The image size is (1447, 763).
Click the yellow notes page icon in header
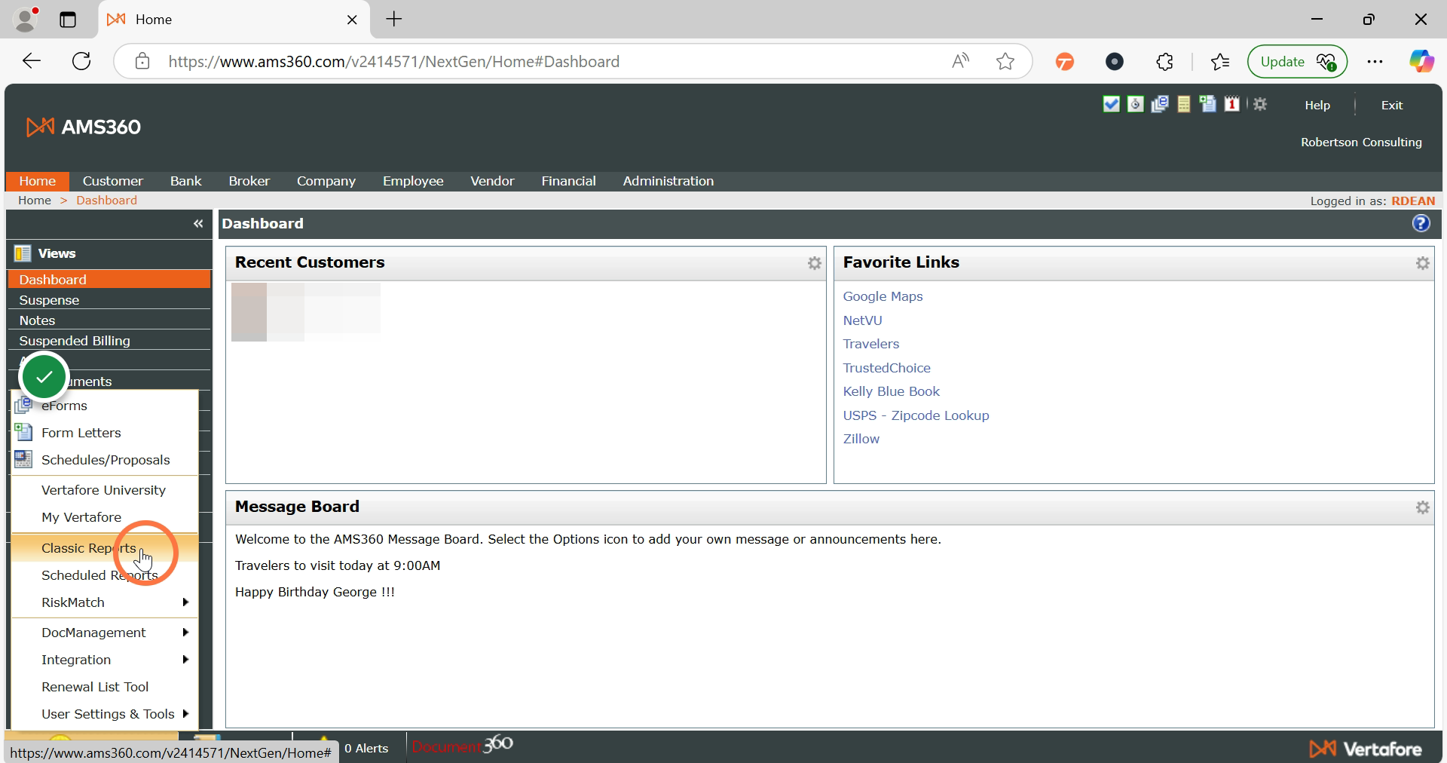(1183, 104)
